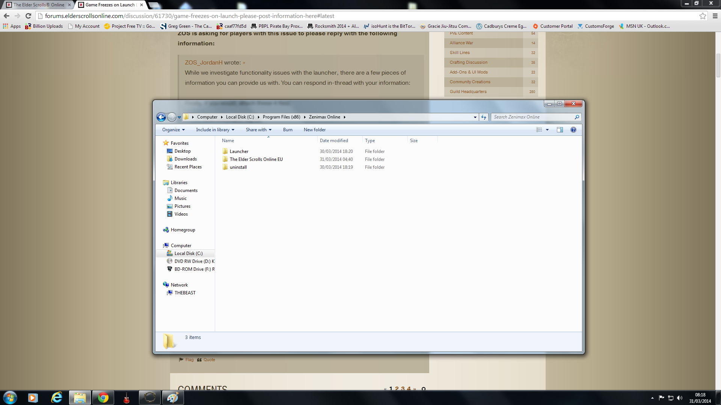Open Videos library

coord(181,214)
